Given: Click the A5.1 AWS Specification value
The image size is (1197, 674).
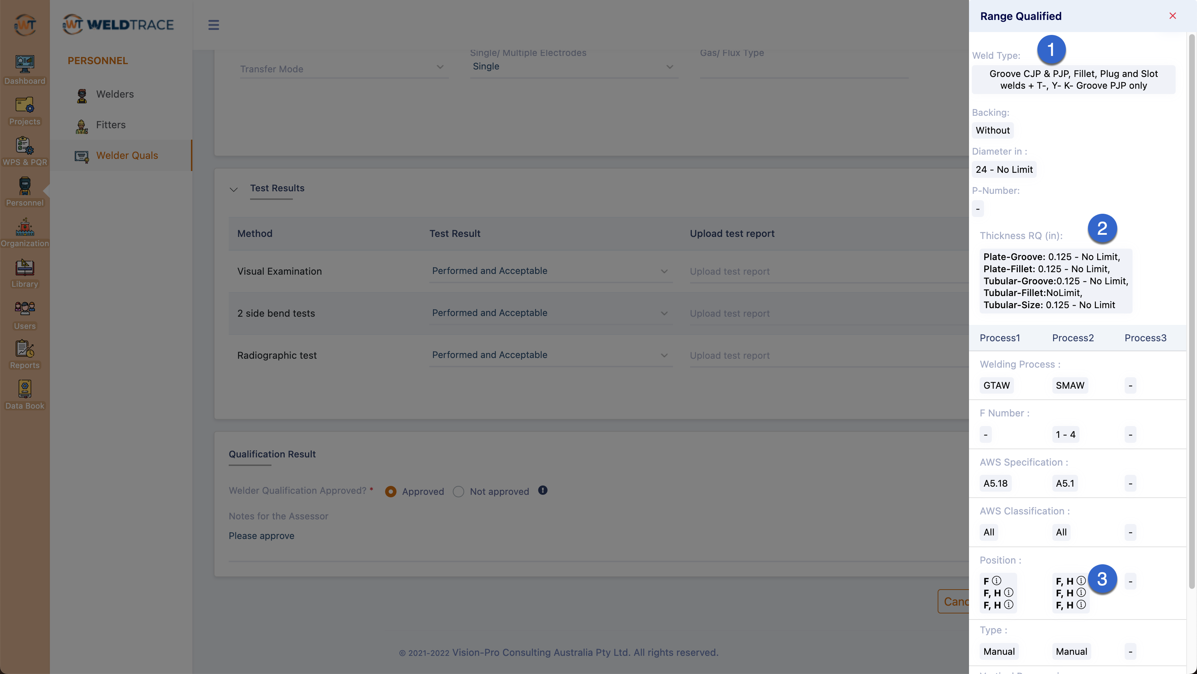Looking at the screenshot, I should pyautogui.click(x=1064, y=483).
